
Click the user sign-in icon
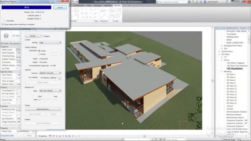[x=205, y=2]
